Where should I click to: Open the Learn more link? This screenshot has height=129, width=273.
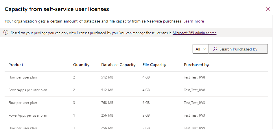click(x=193, y=21)
